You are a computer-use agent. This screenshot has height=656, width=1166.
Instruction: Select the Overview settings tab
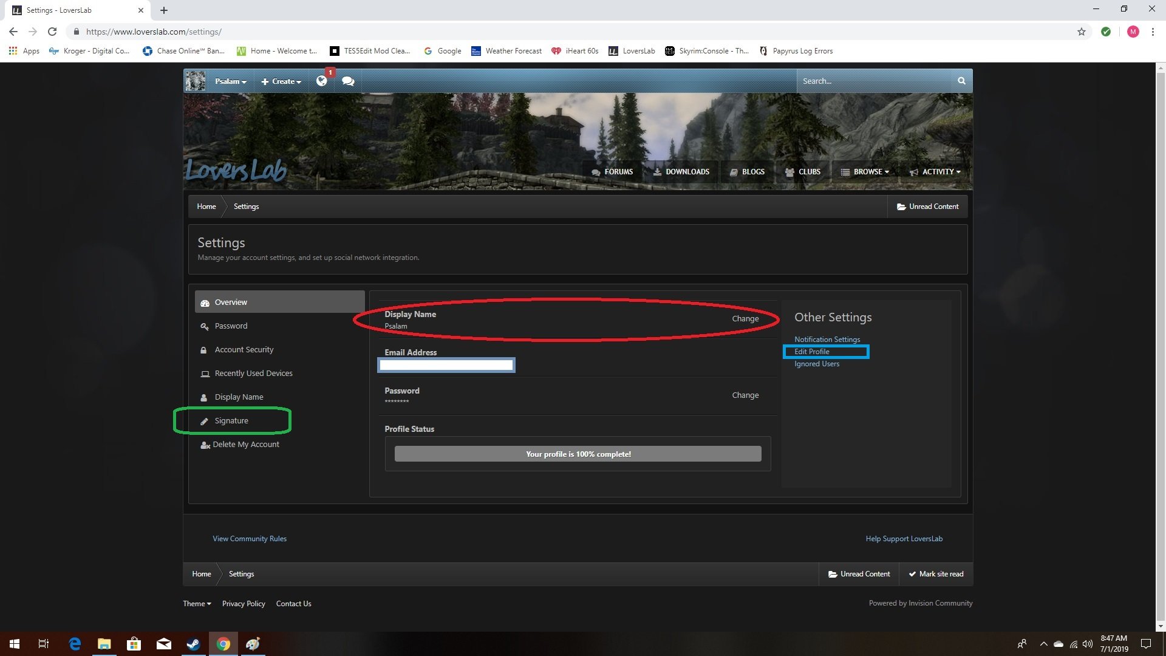point(279,302)
